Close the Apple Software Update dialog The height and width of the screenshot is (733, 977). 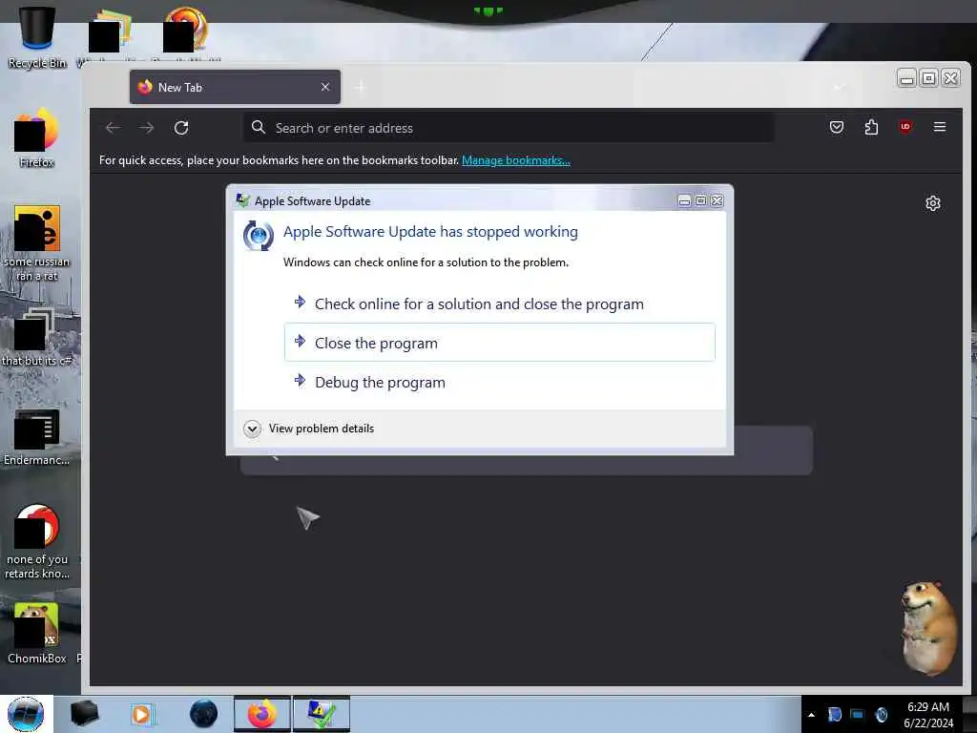(717, 200)
